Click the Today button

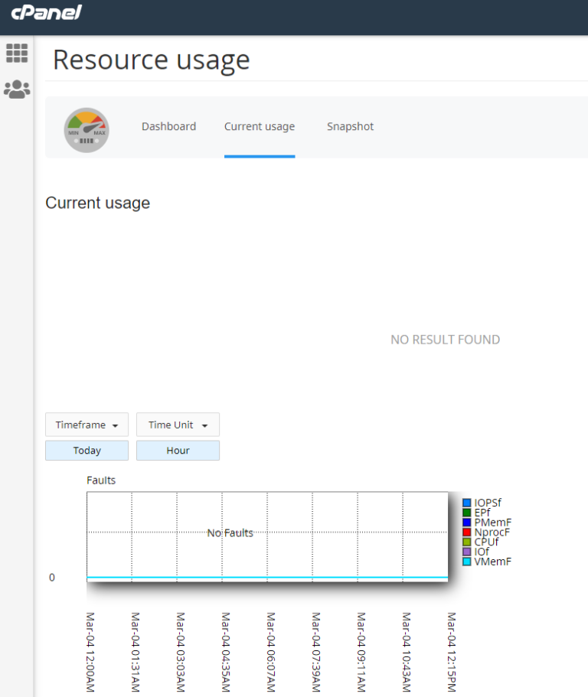point(87,451)
